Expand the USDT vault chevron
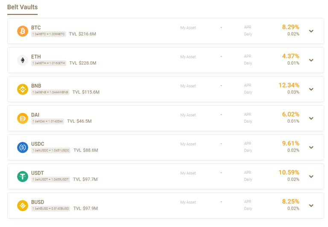Viewport: 328px width, 227px height. click(x=311, y=176)
